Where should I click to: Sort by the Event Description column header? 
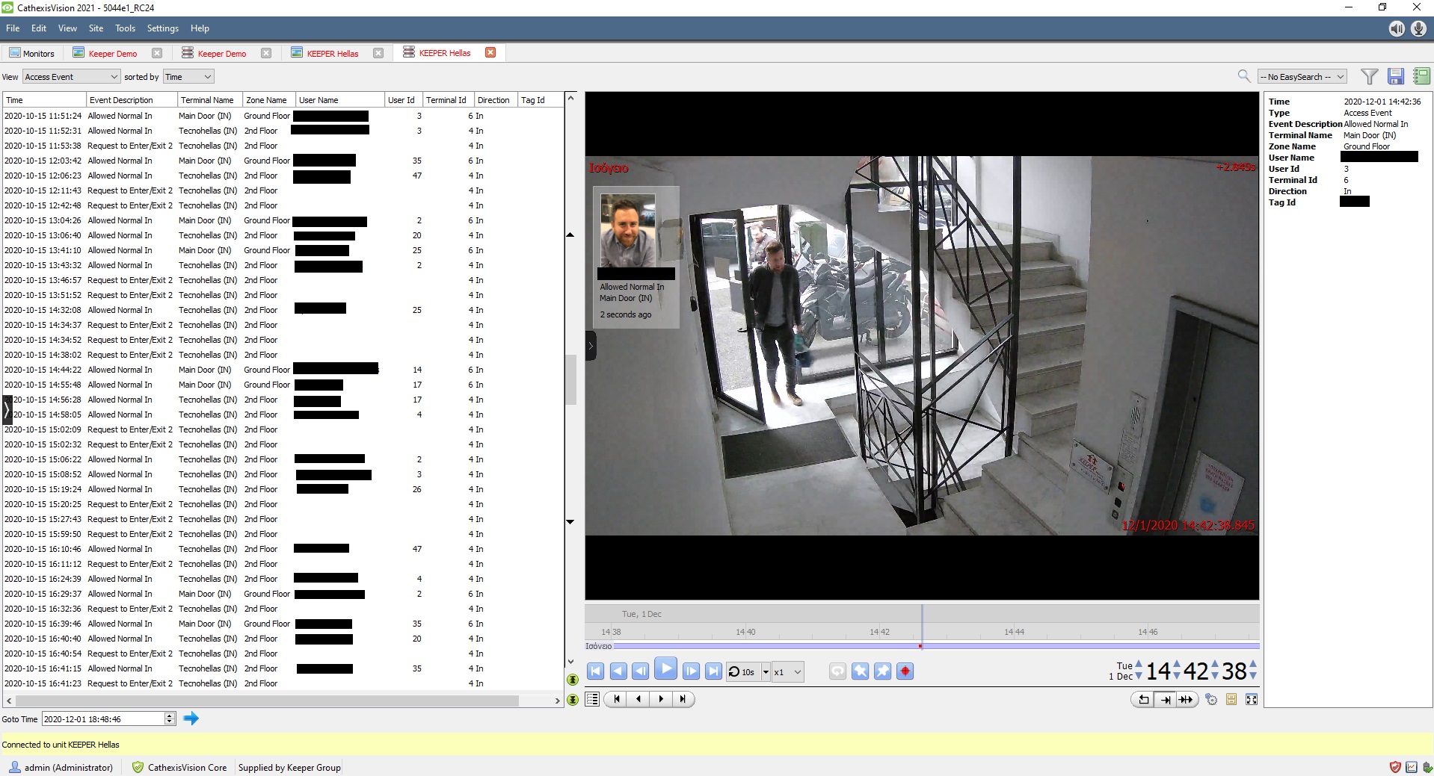point(131,100)
